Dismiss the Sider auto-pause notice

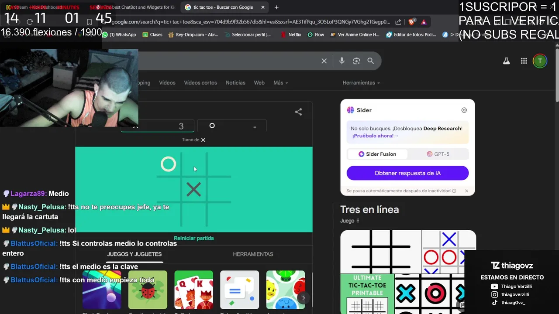[x=466, y=191]
